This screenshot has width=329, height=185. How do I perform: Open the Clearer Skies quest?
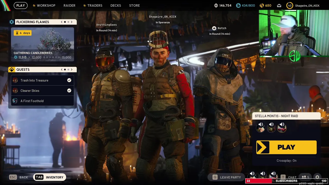[42, 91]
